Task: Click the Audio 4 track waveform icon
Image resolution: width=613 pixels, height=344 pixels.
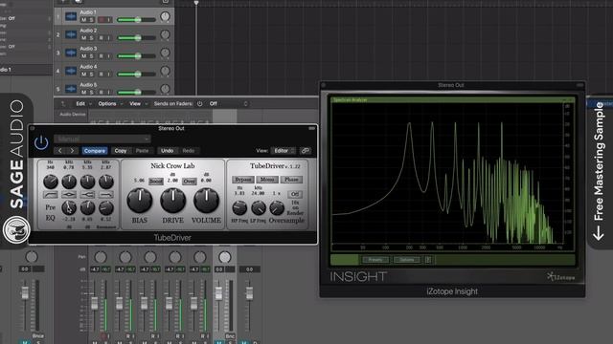Action: [71, 71]
